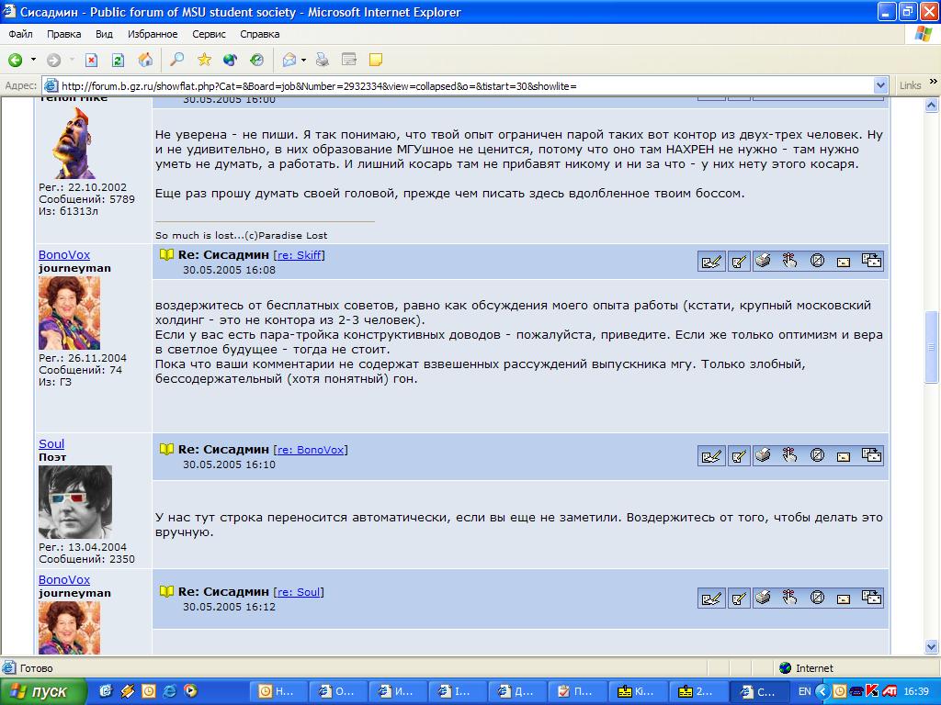This screenshot has height=705, width=941.
Task: Click the 'Готово' status bar text
Action: coord(37,668)
